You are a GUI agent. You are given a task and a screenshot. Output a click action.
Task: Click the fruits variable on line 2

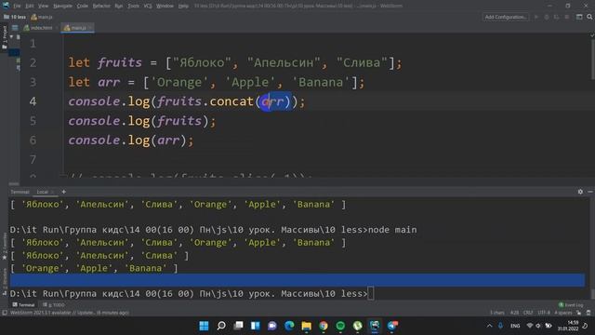tap(119, 62)
